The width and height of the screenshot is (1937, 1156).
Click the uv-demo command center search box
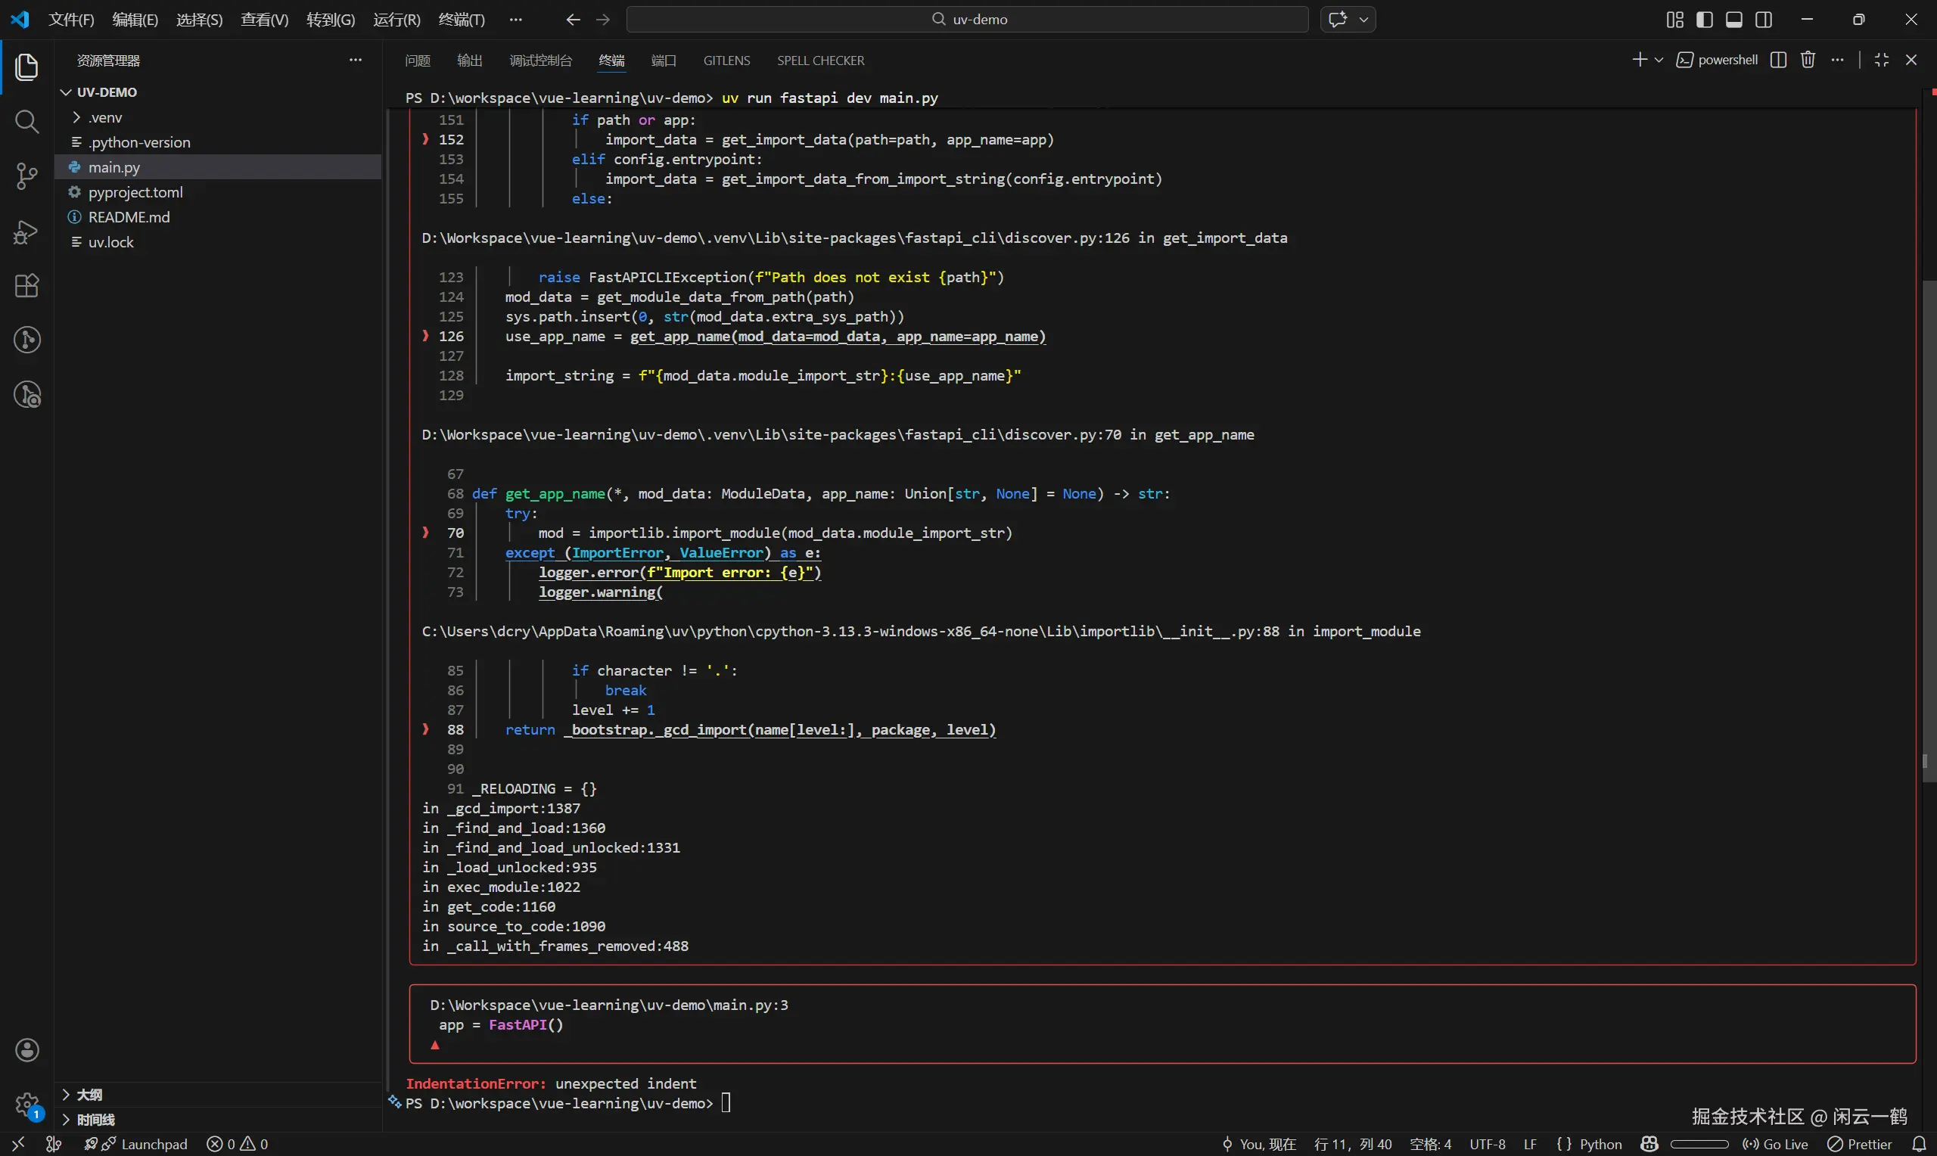point(966,20)
